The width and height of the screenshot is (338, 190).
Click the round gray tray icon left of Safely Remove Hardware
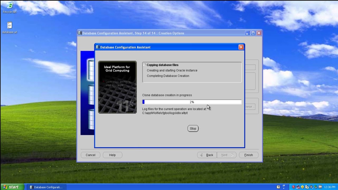[311, 187]
